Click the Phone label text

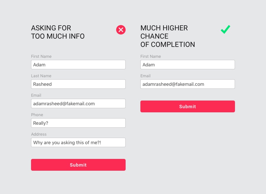37,115
